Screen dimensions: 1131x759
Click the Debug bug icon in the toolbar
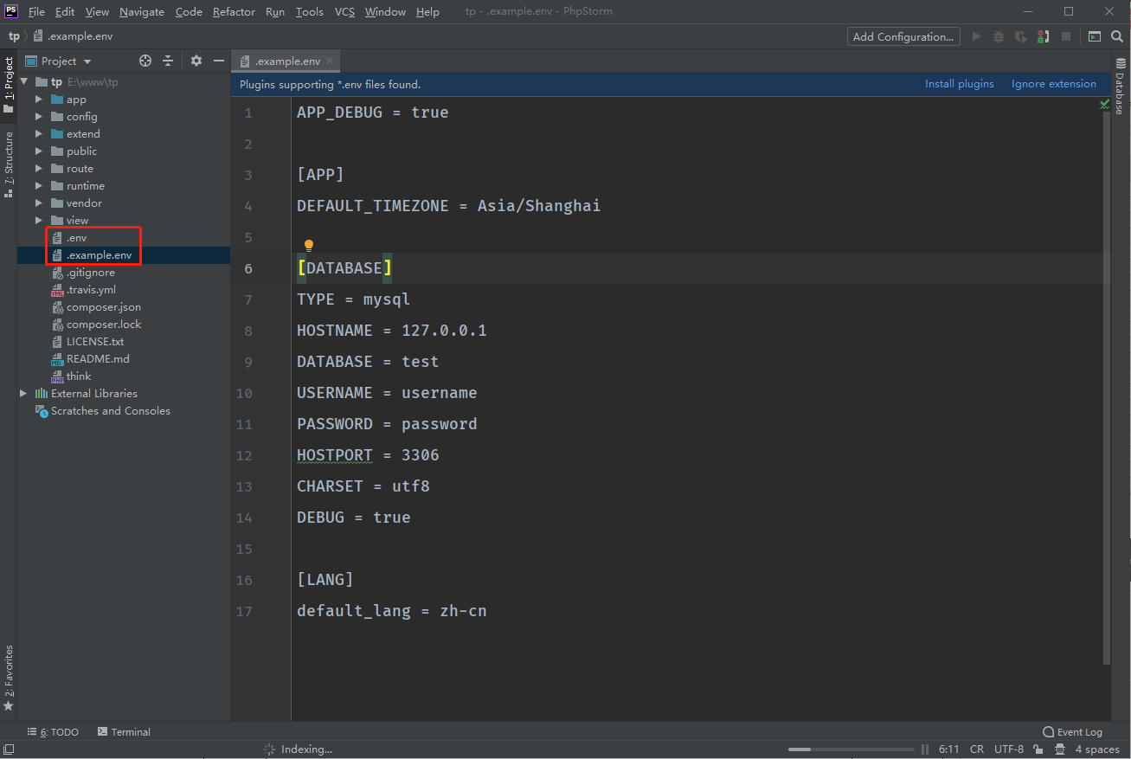[x=999, y=36]
